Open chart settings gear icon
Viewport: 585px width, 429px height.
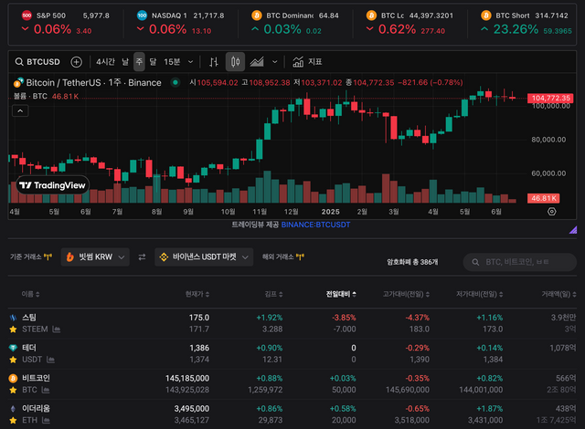pos(552,212)
